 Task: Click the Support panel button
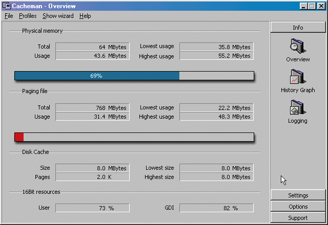298,217
